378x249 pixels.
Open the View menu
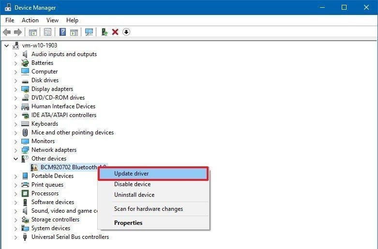click(x=52, y=20)
